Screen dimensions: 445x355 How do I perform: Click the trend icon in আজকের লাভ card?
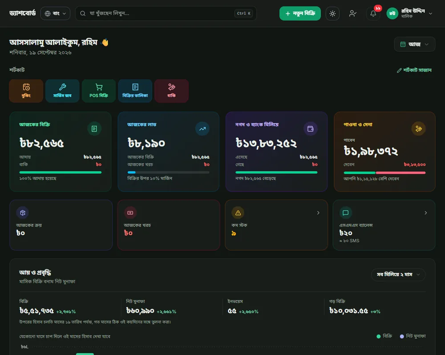tap(202, 129)
